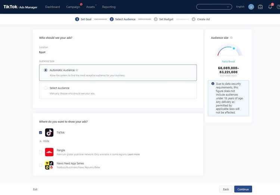
Task: Click the Audience size info icon
Action: (231, 38)
